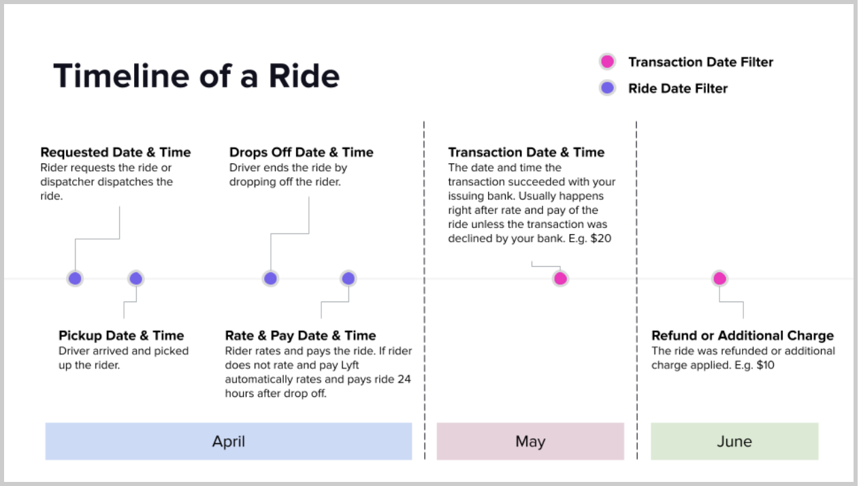Click the Refund or Additional Charge heading

coord(743,336)
